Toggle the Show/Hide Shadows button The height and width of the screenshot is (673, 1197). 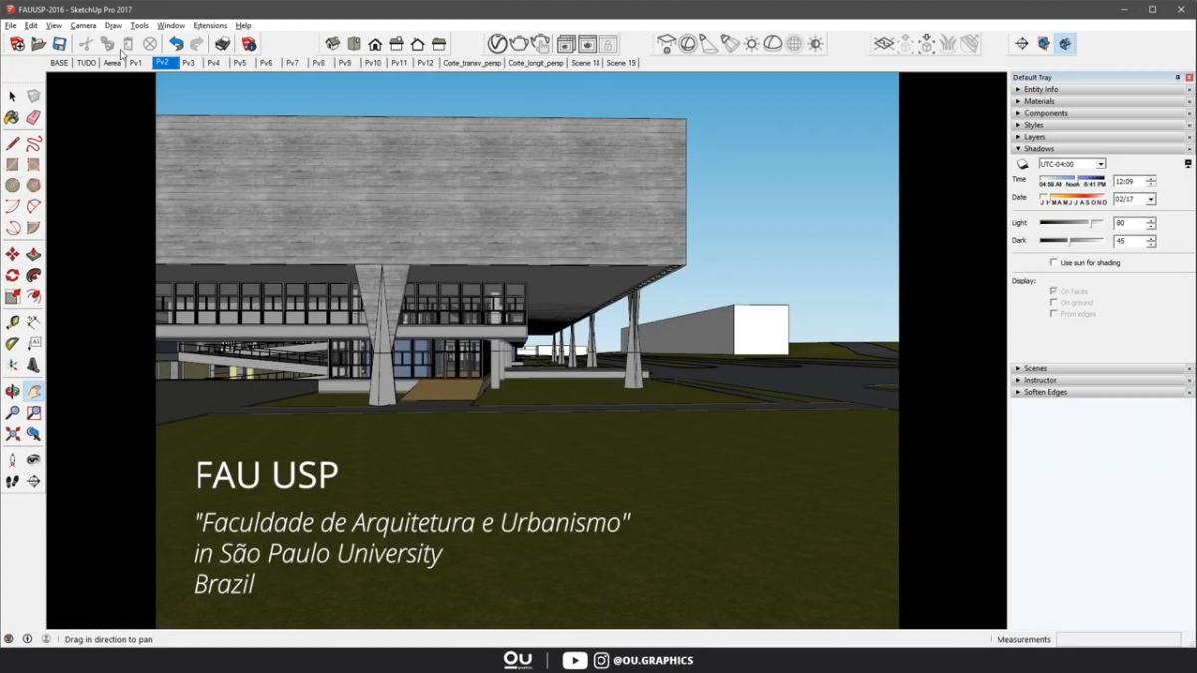[x=1022, y=164]
